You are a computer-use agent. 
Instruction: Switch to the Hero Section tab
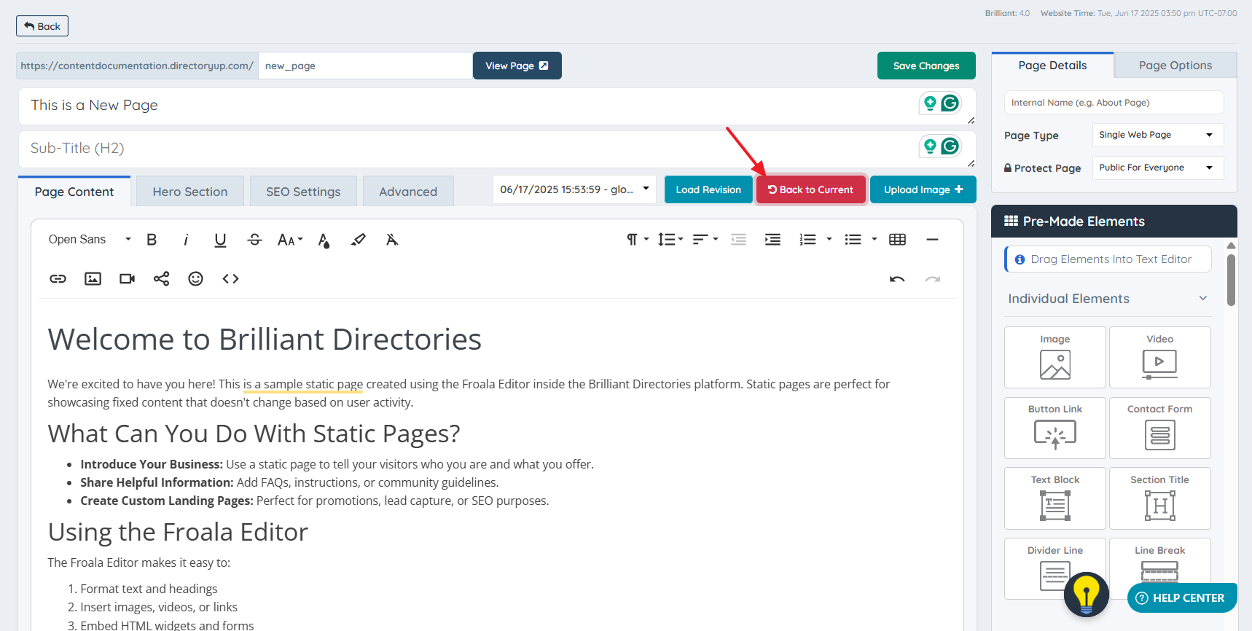(190, 192)
